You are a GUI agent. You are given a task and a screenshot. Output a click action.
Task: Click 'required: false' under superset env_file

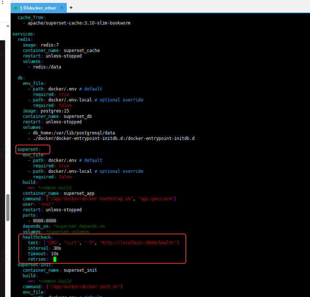point(52,177)
